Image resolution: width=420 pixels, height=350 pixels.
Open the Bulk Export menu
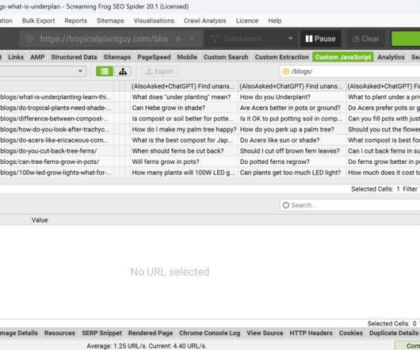pos(38,21)
